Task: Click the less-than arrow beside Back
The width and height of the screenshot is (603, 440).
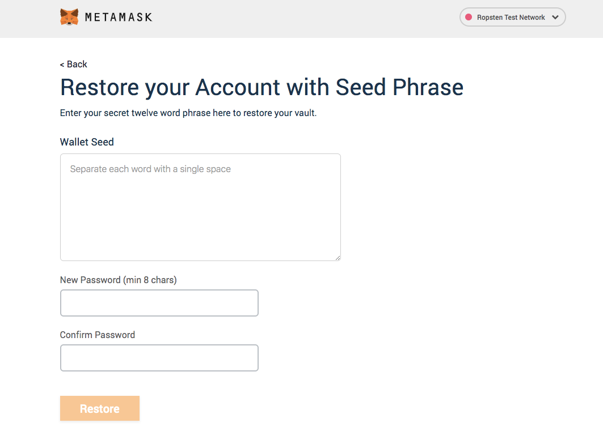Action: [x=62, y=65]
